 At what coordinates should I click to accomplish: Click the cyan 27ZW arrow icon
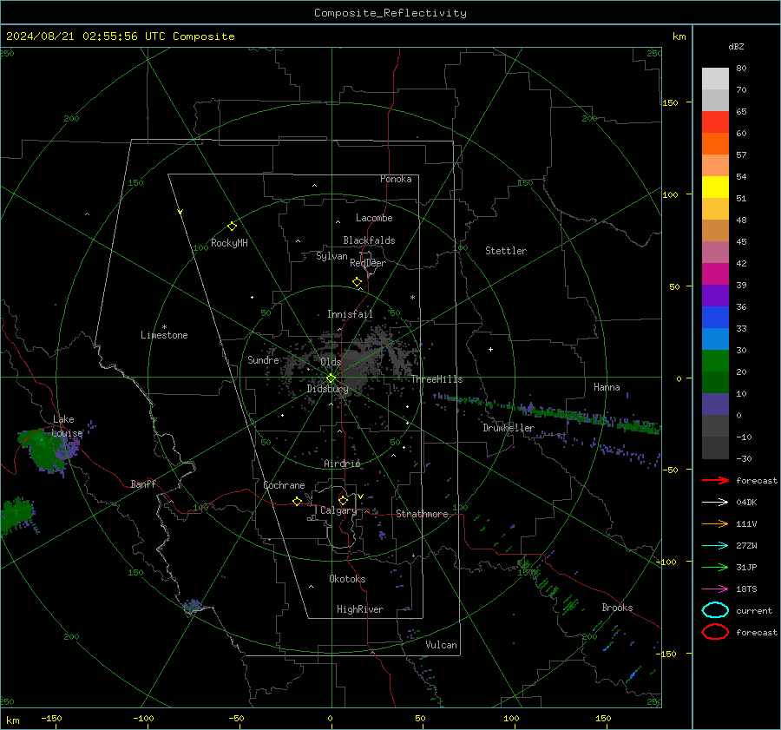715,546
